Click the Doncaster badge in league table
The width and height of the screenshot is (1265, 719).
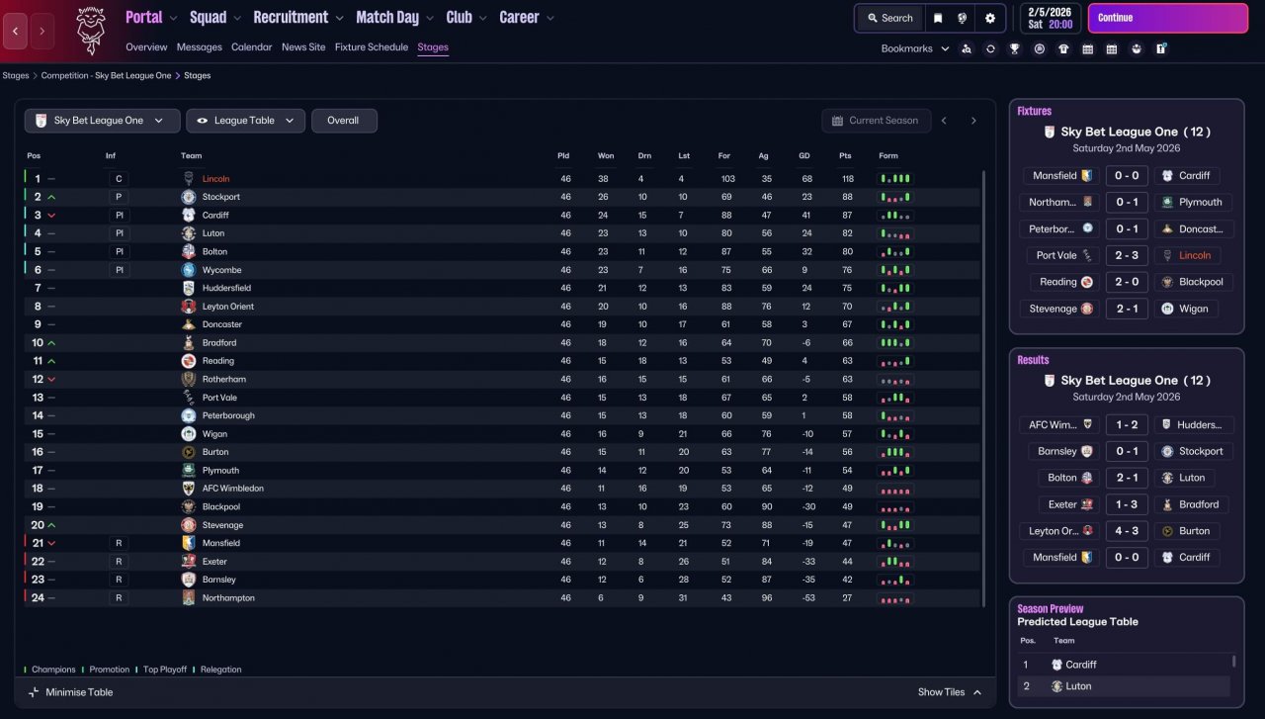tap(189, 324)
